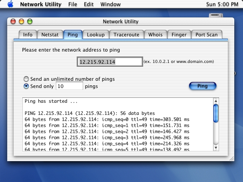The width and height of the screenshot is (243, 182).
Task: Click the drive icon on the desktop
Action: 216,15
